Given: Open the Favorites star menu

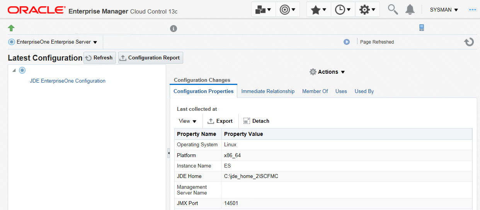Looking at the screenshot, I should coord(319,10).
